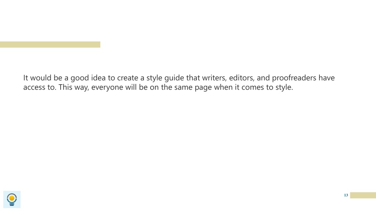Click the words "good idea" in the first line
The width and height of the screenshot is (376, 211).
click(x=88, y=78)
